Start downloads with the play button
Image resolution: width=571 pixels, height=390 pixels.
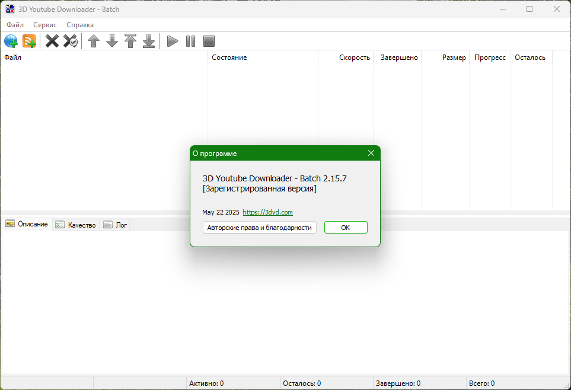172,41
